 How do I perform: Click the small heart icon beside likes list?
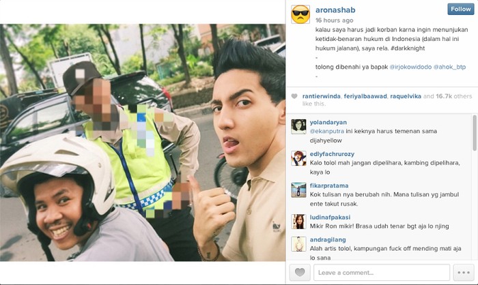point(294,96)
